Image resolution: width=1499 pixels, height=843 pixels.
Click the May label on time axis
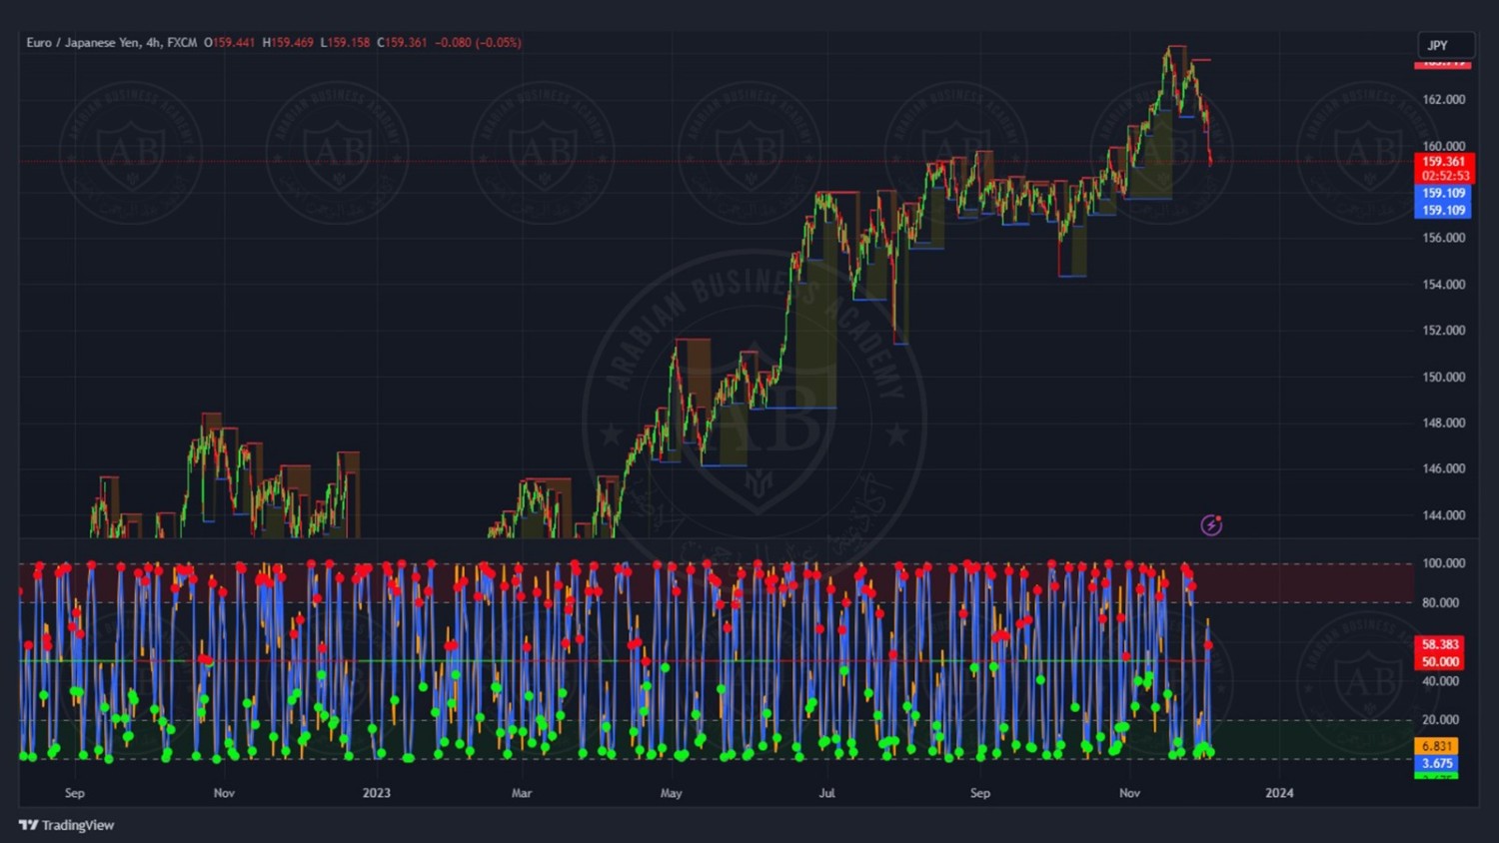(x=672, y=793)
